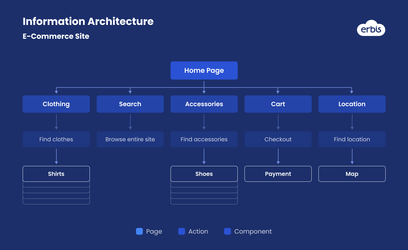This screenshot has height=250, width=408.
Task: Click the erbis cloud logo
Action: click(x=371, y=28)
